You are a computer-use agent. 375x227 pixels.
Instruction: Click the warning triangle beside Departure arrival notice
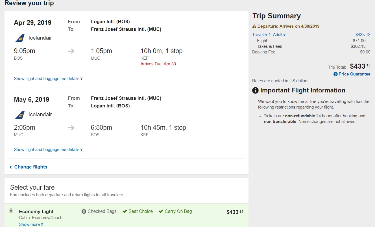tap(254, 26)
